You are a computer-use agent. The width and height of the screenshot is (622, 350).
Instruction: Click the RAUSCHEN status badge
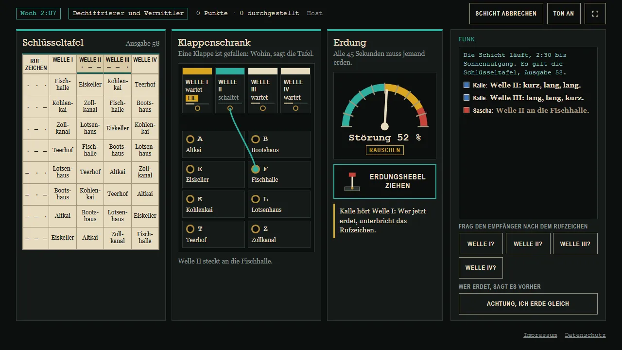click(385, 150)
